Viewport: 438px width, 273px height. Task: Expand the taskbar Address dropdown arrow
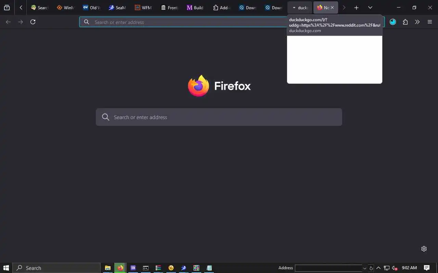pos(365,268)
